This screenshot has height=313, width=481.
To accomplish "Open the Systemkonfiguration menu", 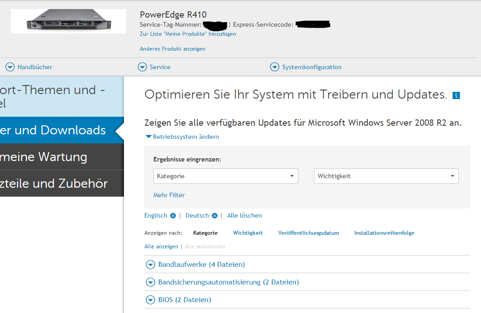I will 305,67.
